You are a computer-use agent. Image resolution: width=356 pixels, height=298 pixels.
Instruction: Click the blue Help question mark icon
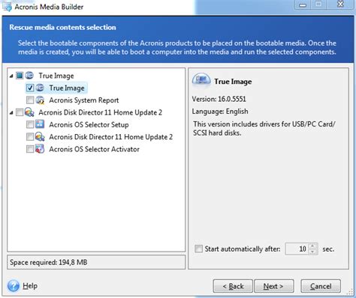[x=14, y=286]
